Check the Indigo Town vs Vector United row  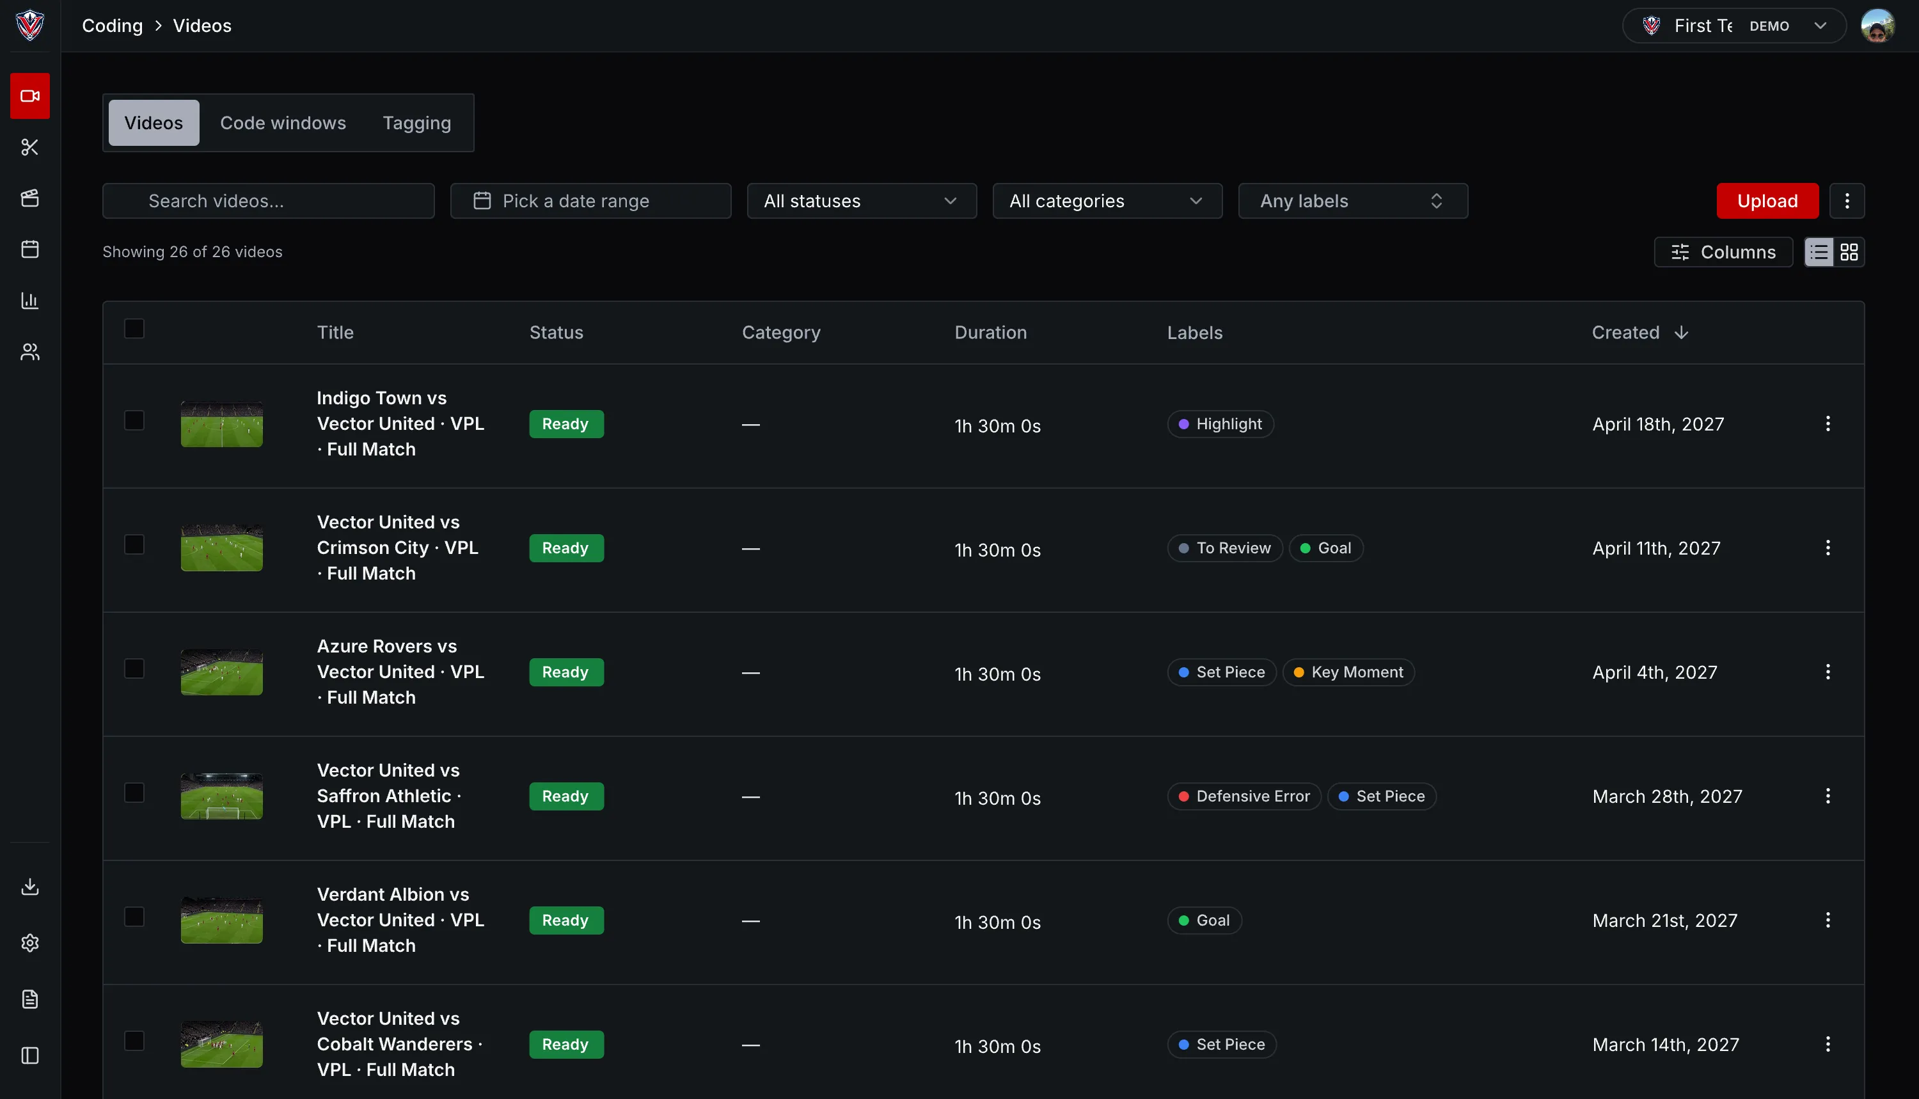134,420
